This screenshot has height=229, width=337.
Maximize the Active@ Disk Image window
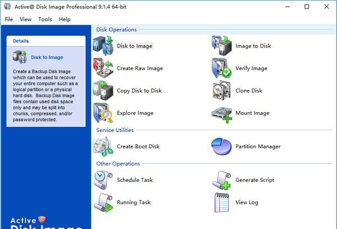(307, 7)
